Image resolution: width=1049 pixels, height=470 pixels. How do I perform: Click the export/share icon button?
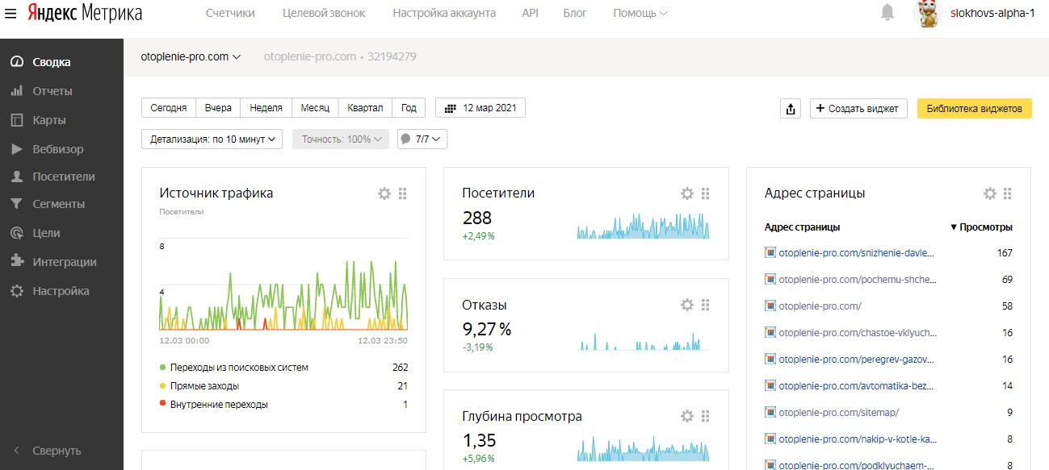791,109
